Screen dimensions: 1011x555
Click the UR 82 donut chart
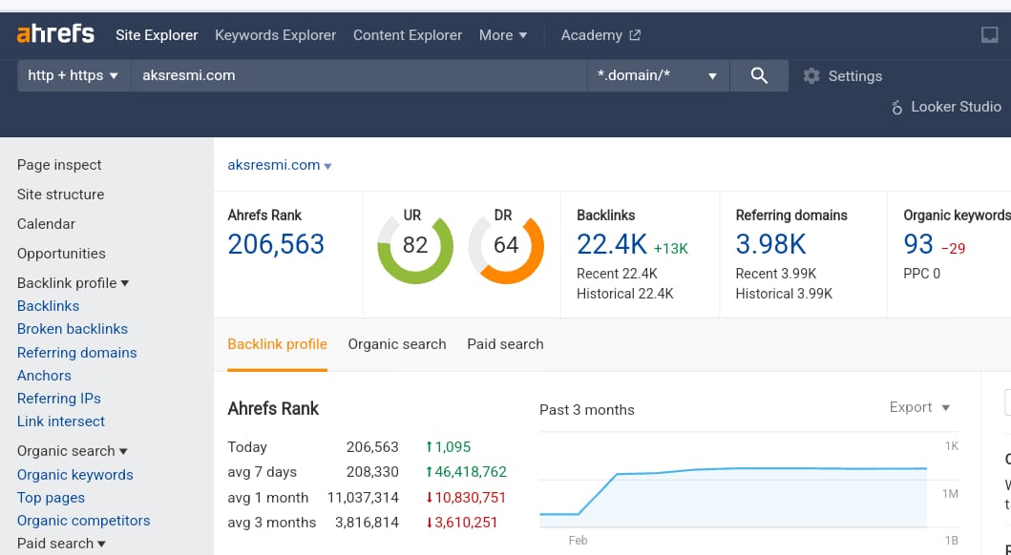pyautogui.click(x=415, y=246)
